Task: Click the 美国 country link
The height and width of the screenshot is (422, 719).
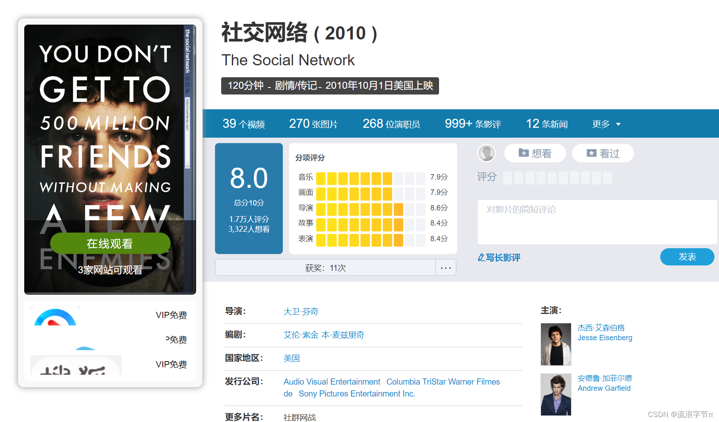Action: (x=292, y=358)
